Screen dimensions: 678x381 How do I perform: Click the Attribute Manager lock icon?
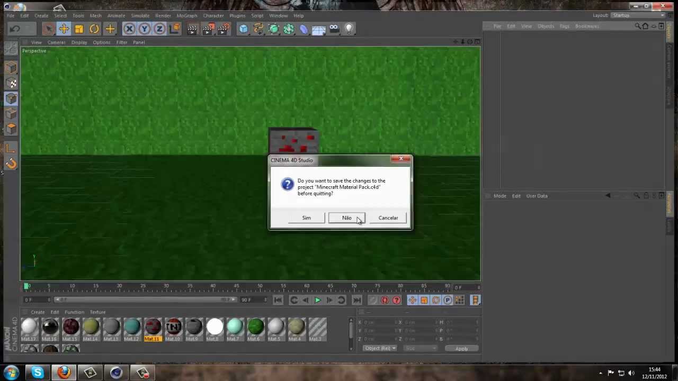click(x=646, y=196)
